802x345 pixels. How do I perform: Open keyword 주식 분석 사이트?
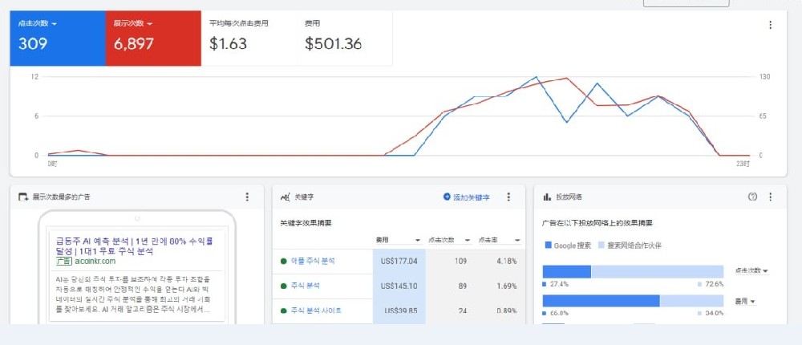[315, 310]
